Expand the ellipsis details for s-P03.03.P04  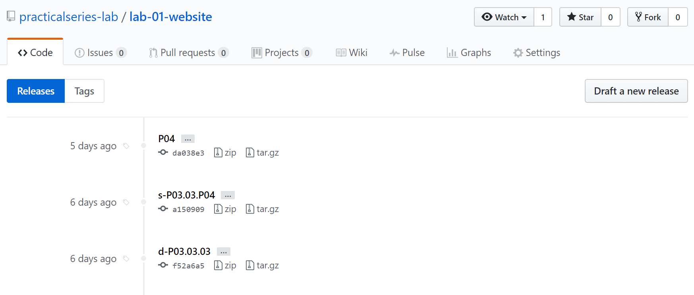[228, 195]
